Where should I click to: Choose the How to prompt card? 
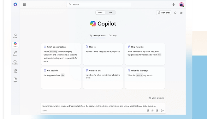pos(103,54)
